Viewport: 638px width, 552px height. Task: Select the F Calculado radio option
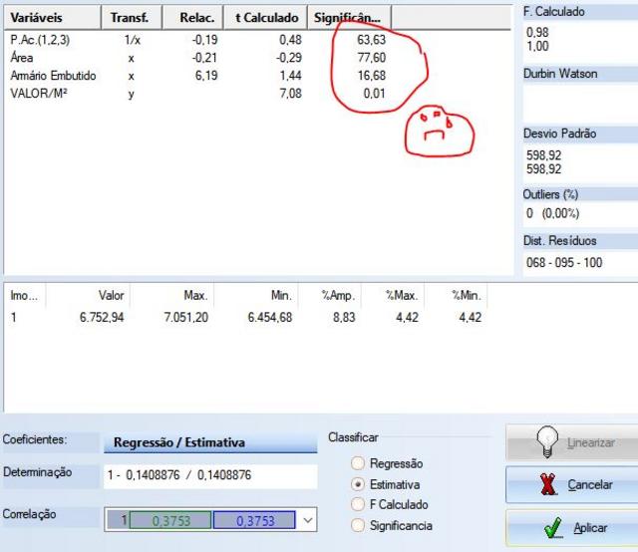[x=358, y=504]
